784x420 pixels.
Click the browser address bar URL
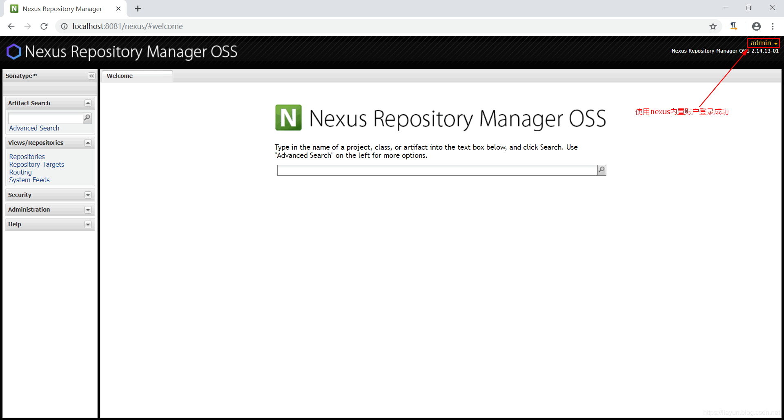pyautogui.click(x=127, y=27)
